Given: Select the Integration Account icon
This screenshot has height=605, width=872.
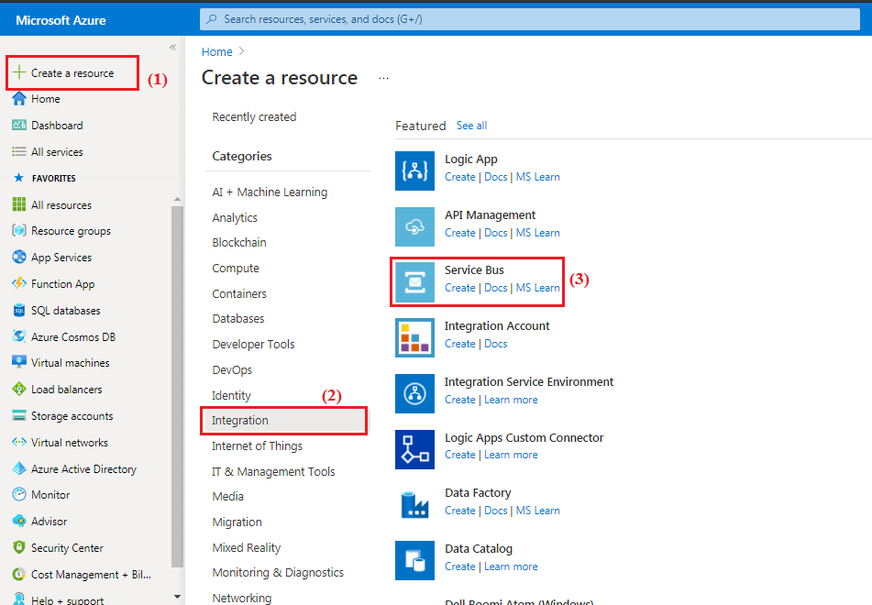Looking at the screenshot, I should 414,337.
